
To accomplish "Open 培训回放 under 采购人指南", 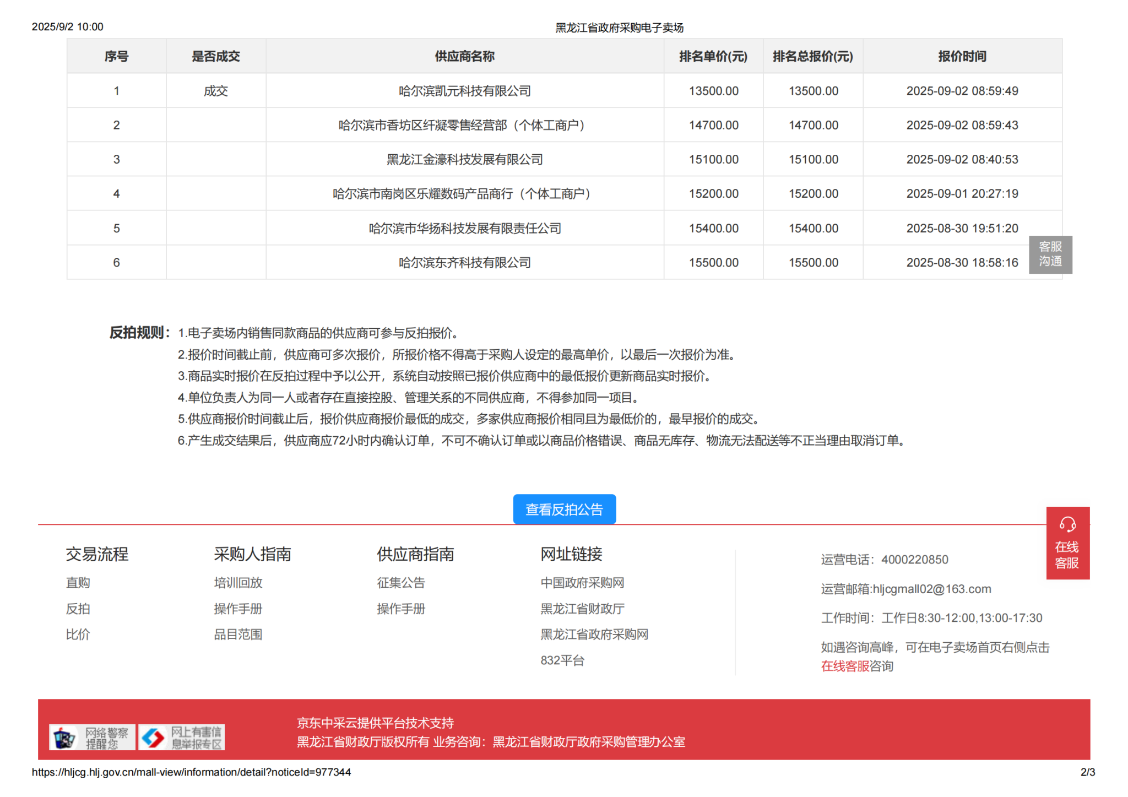I will pyautogui.click(x=238, y=583).
